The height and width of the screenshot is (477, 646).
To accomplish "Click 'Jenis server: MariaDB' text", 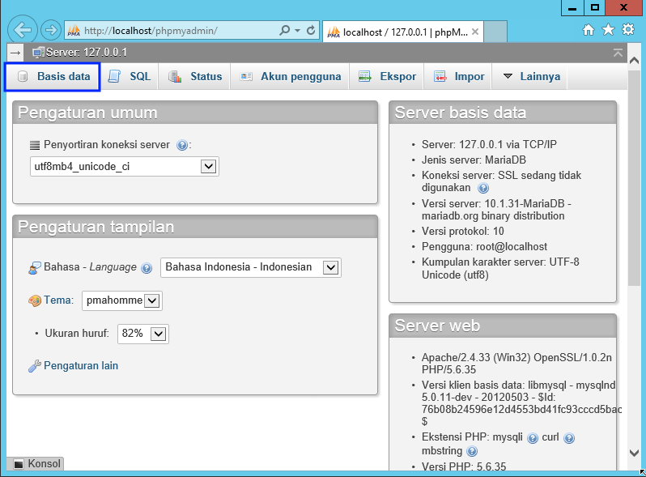I will click(474, 160).
